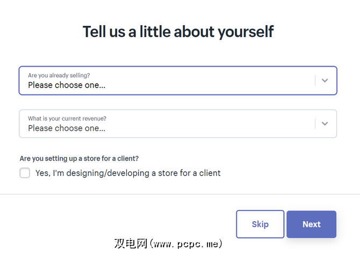Viewport: 360px width, 256px height.
Task: Click the horizontal divider above the Skip button
Action: 180,194
